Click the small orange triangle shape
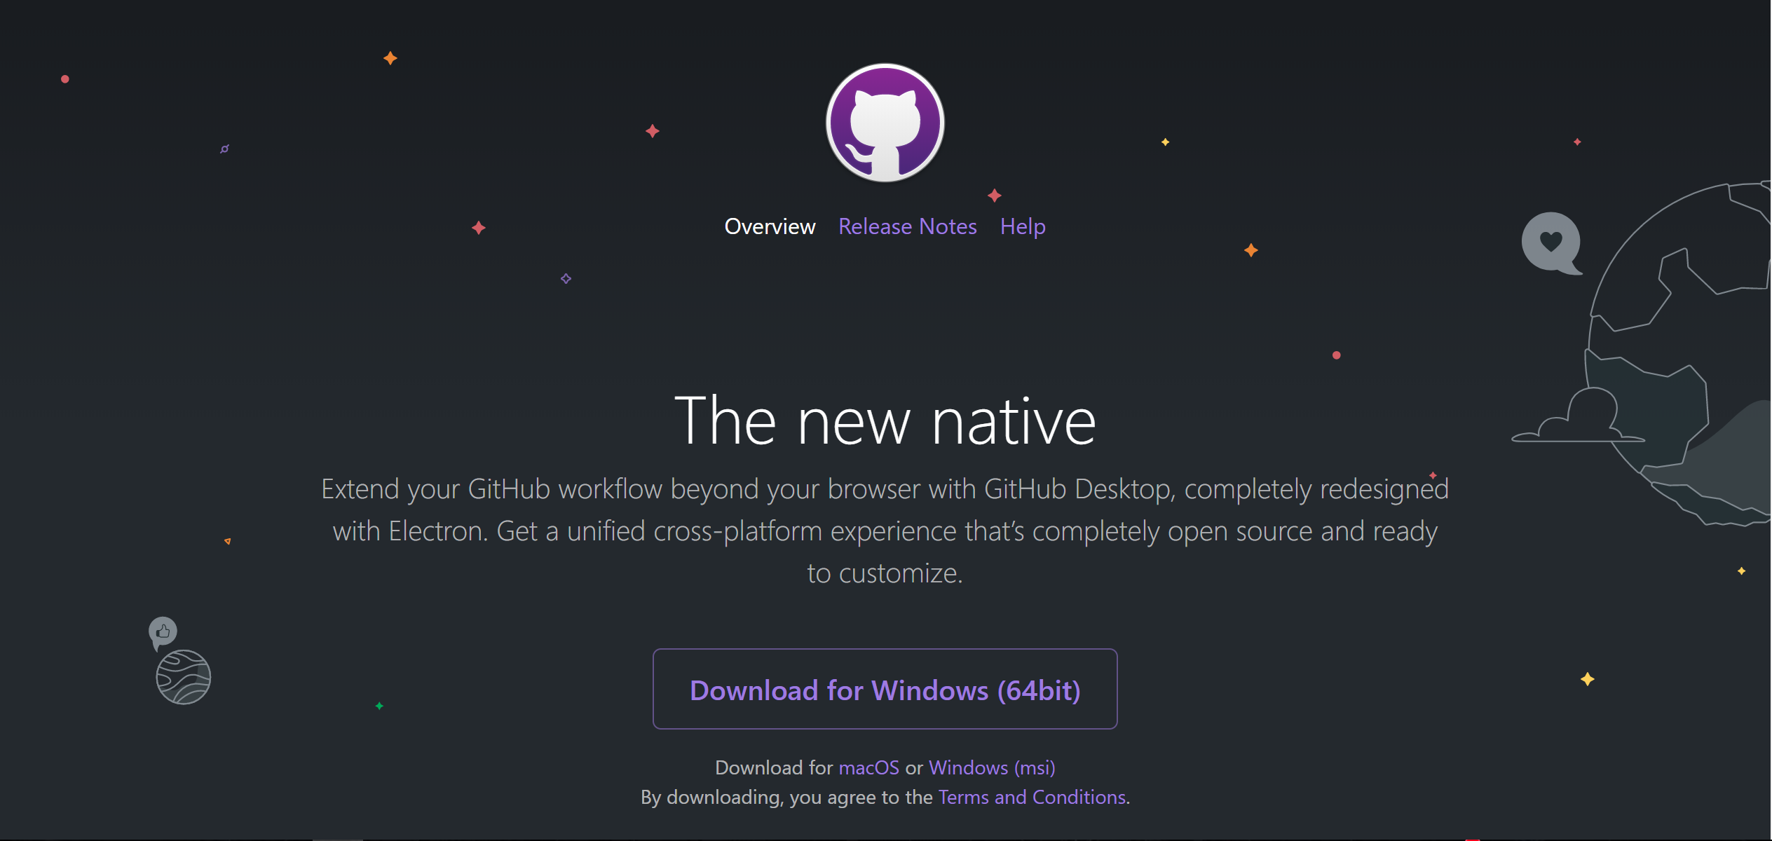 [228, 541]
